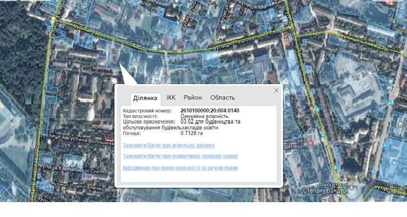Click the cadastral number 2610100000:20:004:0140
This screenshot has height=217, width=407.
(x=210, y=111)
